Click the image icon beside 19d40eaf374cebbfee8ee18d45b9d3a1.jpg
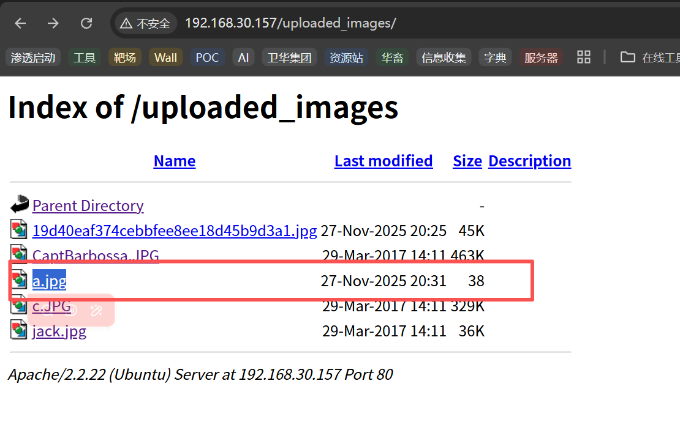The image size is (680, 433). 20,230
